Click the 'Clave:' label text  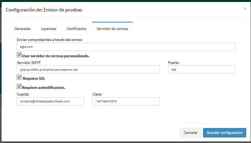(x=97, y=94)
